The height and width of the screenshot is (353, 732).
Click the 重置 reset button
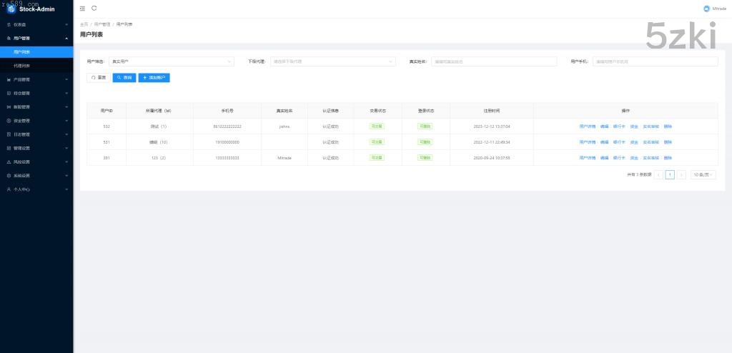99,77
